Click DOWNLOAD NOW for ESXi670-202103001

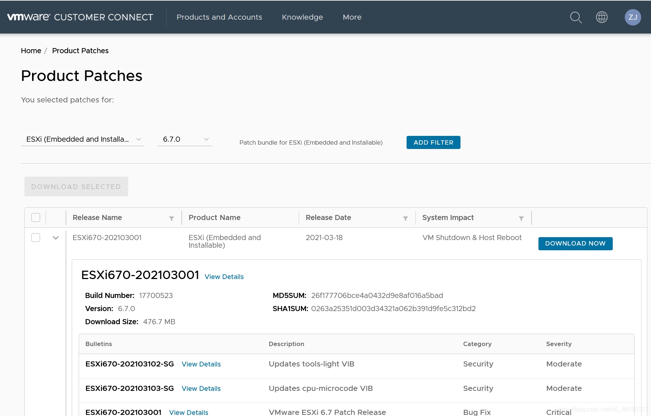tap(575, 243)
